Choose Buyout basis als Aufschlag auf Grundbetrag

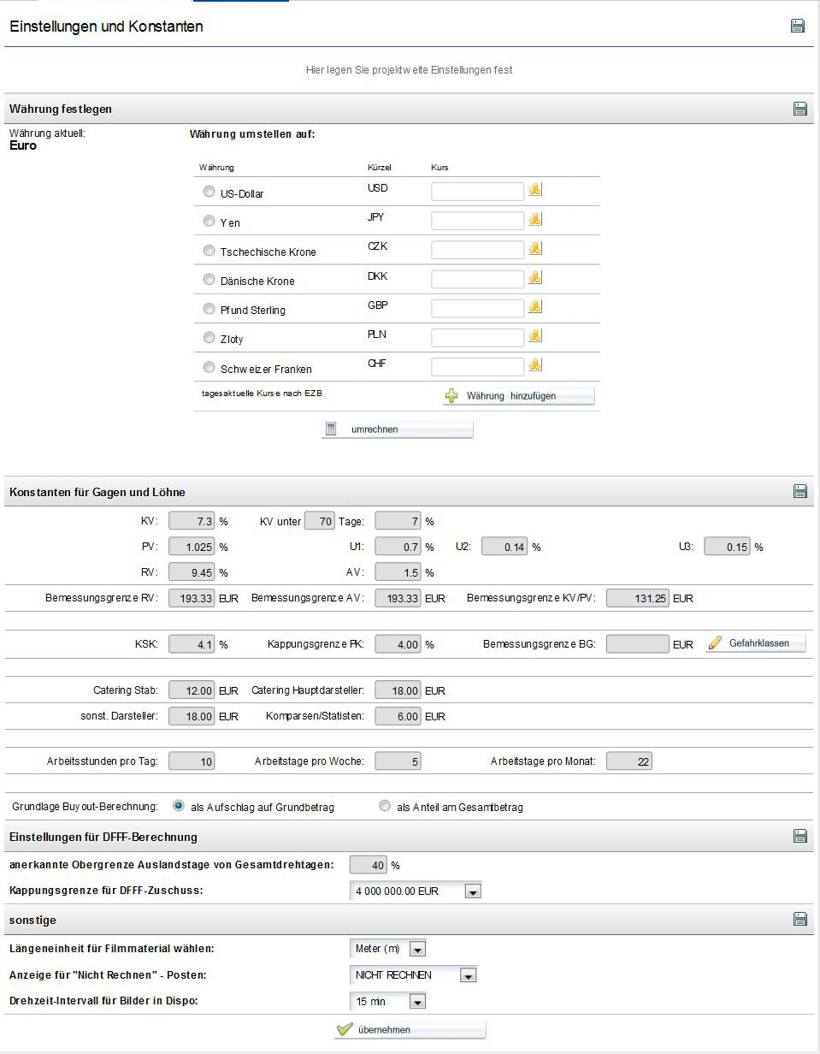pos(179,806)
